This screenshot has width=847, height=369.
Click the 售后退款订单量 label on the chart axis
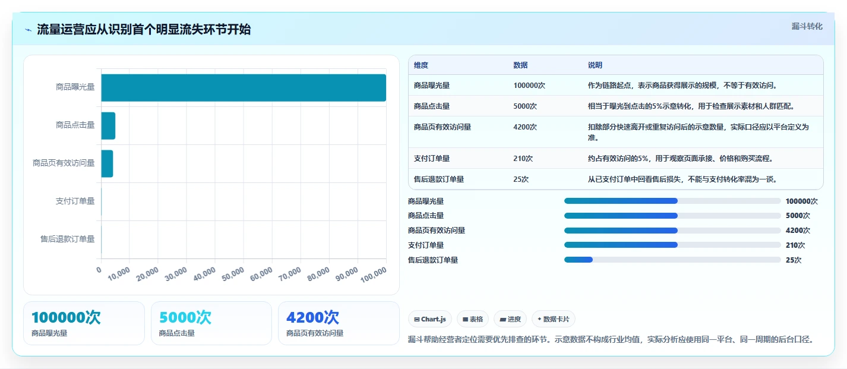click(x=67, y=239)
